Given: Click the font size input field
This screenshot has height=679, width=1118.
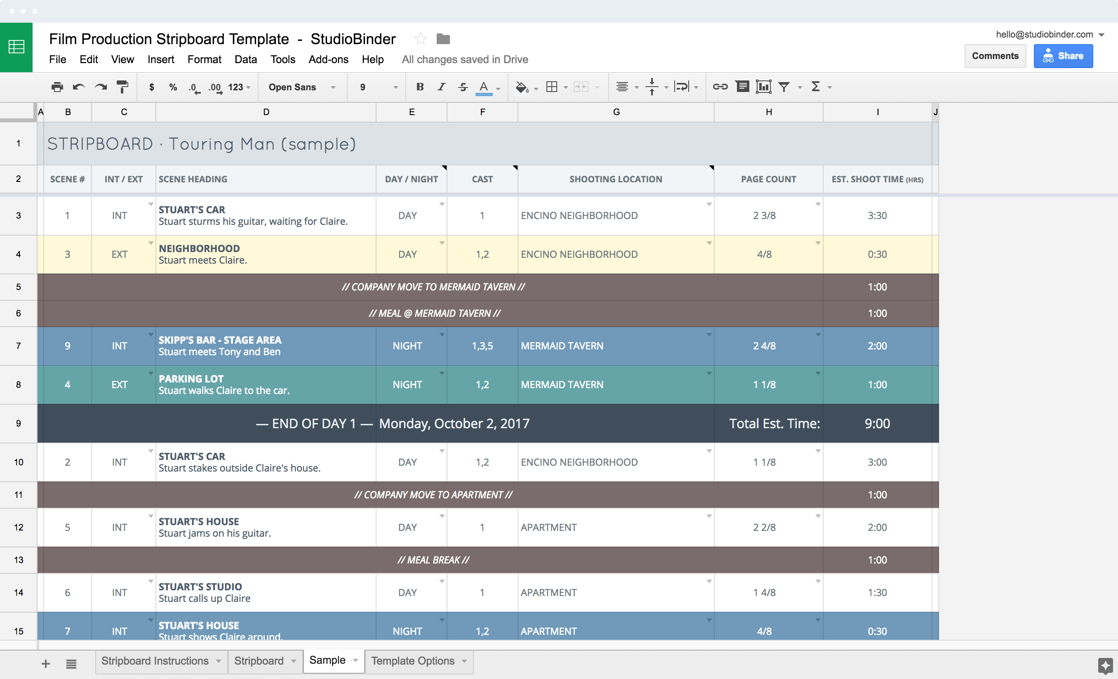Looking at the screenshot, I should (369, 86).
